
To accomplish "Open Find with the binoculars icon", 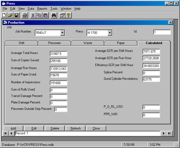I will pyautogui.click(x=54, y=15).
